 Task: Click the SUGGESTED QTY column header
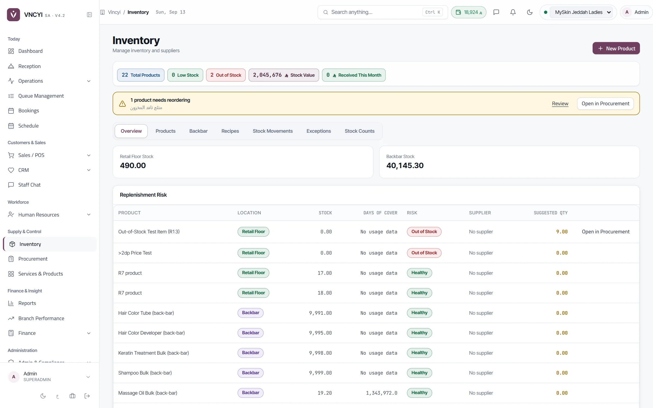[551, 213]
